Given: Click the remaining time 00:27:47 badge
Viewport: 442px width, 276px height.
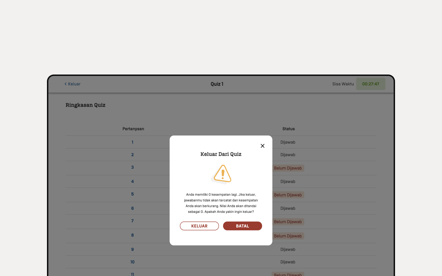Looking at the screenshot, I should point(371,84).
